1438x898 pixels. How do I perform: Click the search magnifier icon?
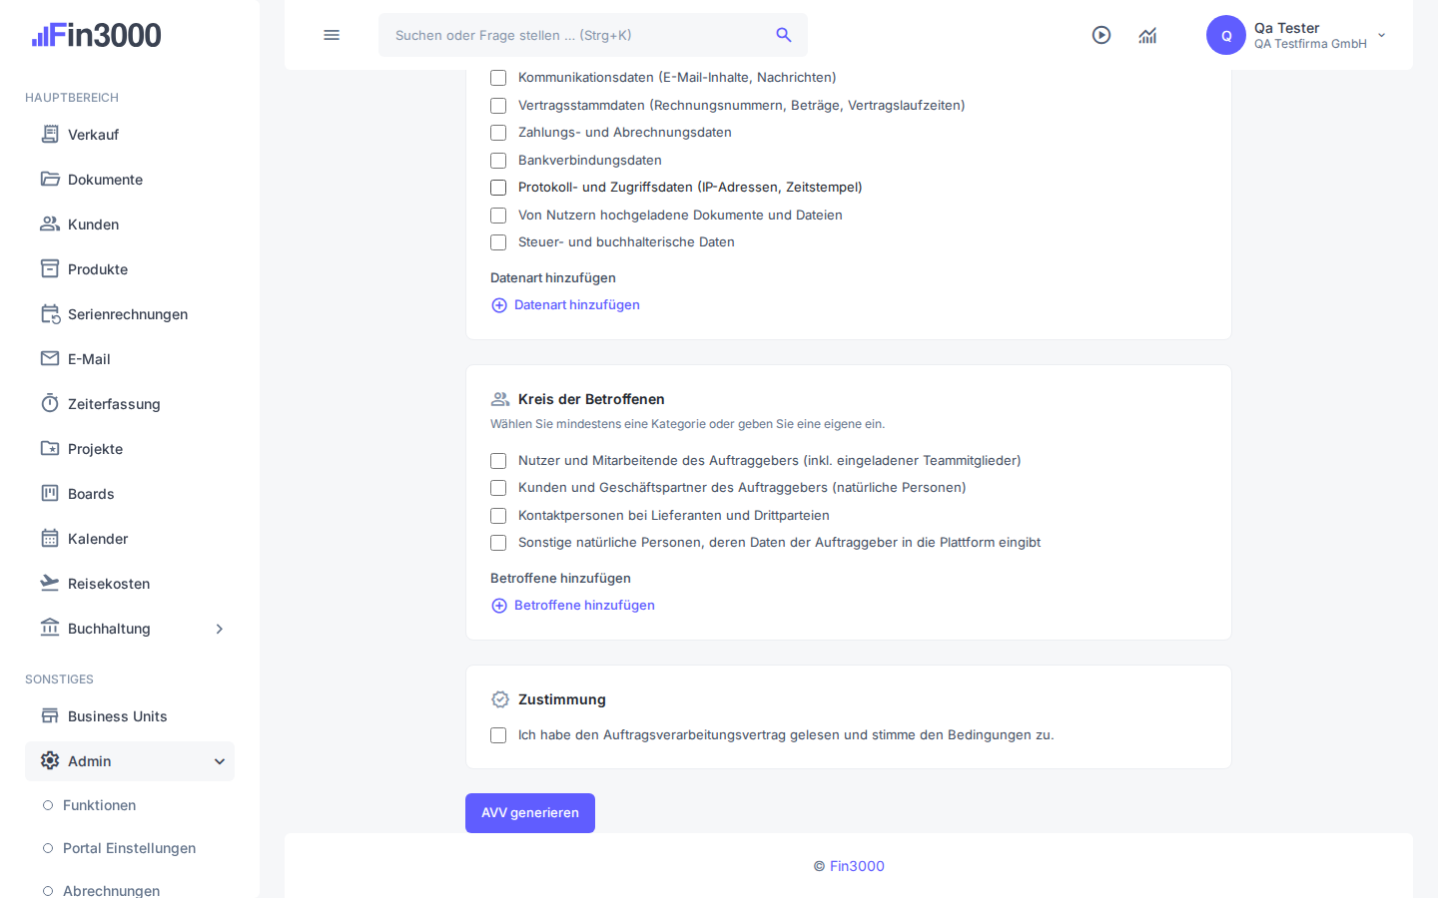coord(784,35)
